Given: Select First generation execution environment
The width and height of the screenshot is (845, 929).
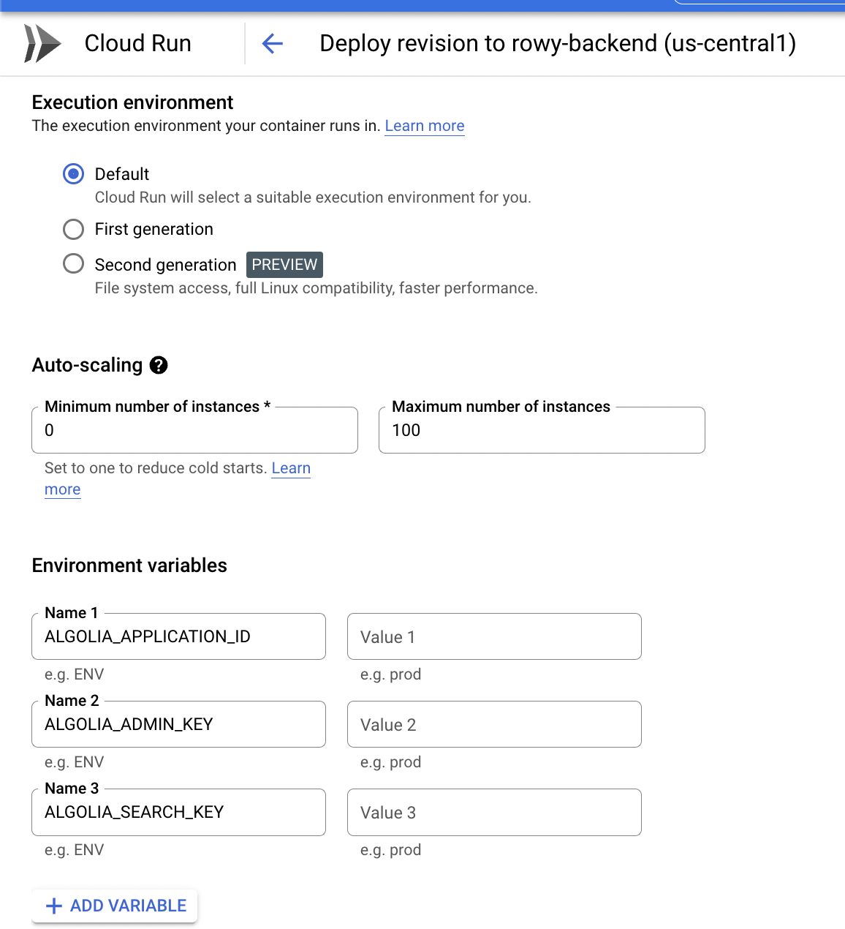Looking at the screenshot, I should pos(74,230).
